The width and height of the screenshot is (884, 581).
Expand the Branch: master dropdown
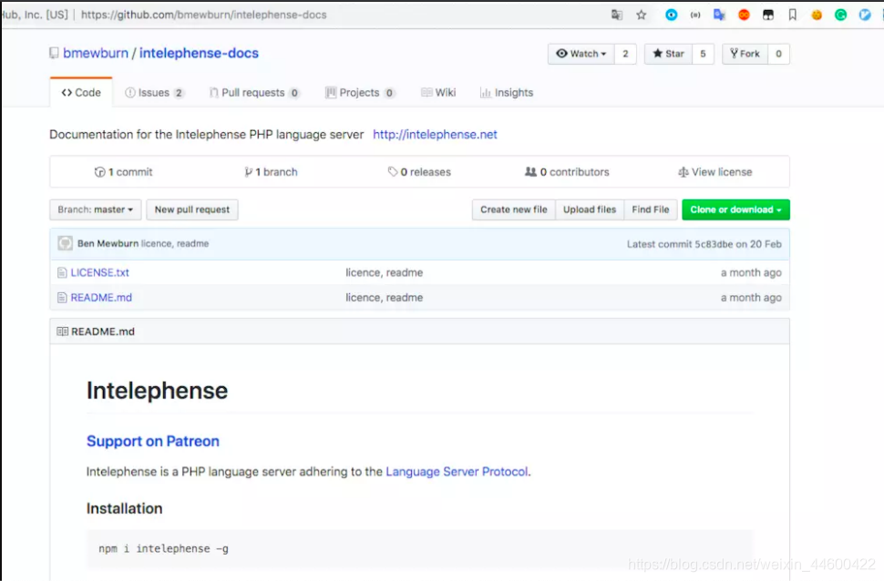(96, 209)
